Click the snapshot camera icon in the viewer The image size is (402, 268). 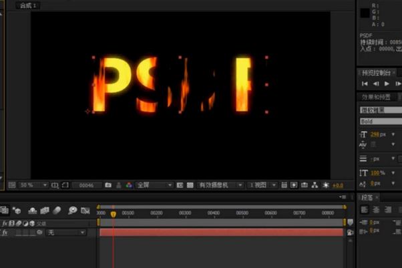pos(108,185)
